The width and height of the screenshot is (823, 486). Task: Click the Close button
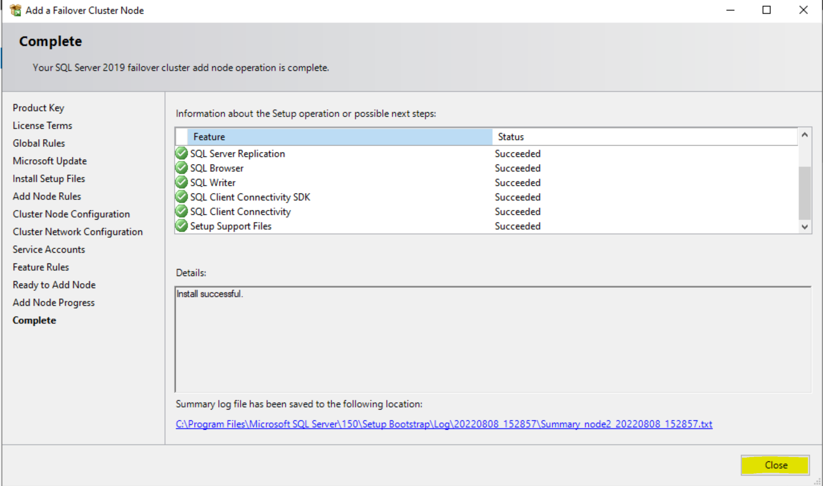[775, 465]
